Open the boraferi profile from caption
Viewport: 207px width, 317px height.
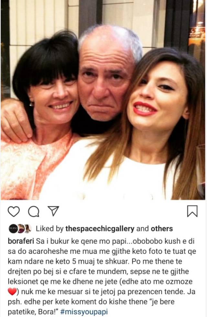(21, 241)
